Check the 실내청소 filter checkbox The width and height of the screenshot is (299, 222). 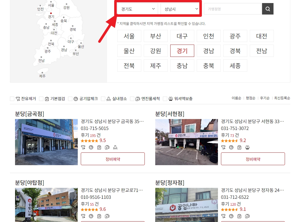coord(103,99)
